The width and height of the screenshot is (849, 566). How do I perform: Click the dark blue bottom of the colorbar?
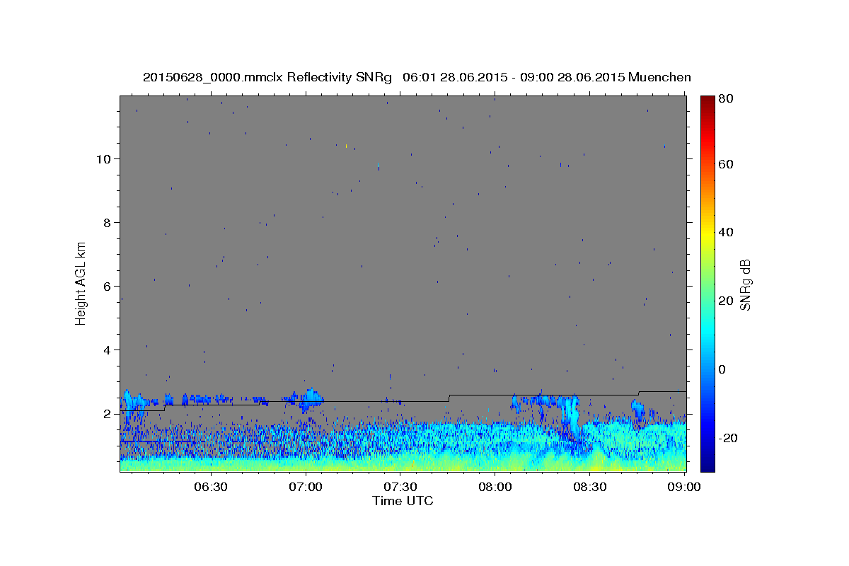[707, 466]
